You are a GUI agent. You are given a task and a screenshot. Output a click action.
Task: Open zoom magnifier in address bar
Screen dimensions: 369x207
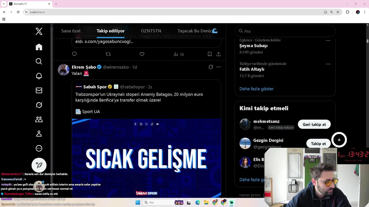(x=332, y=12)
